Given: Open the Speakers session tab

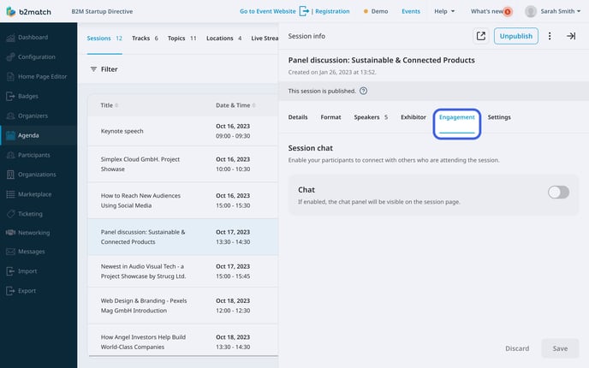Looking at the screenshot, I should [x=371, y=117].
